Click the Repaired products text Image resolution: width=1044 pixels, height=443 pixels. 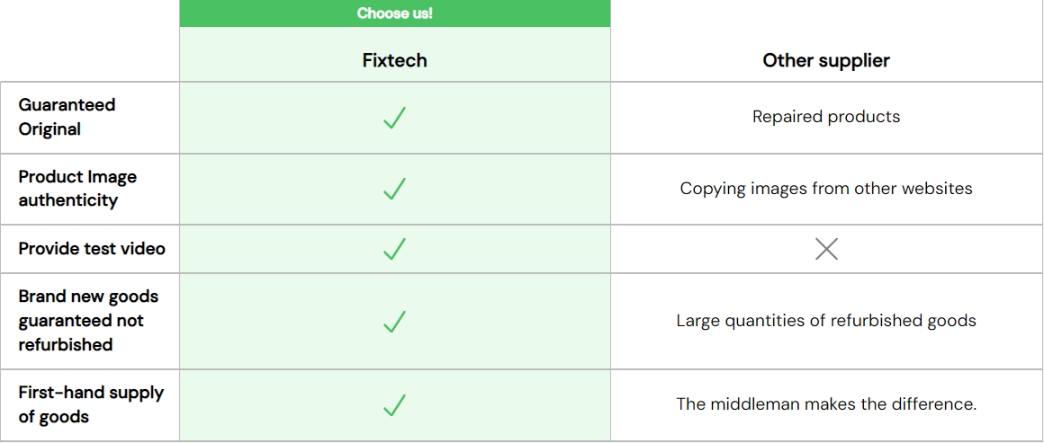click(x=826, y=117)
